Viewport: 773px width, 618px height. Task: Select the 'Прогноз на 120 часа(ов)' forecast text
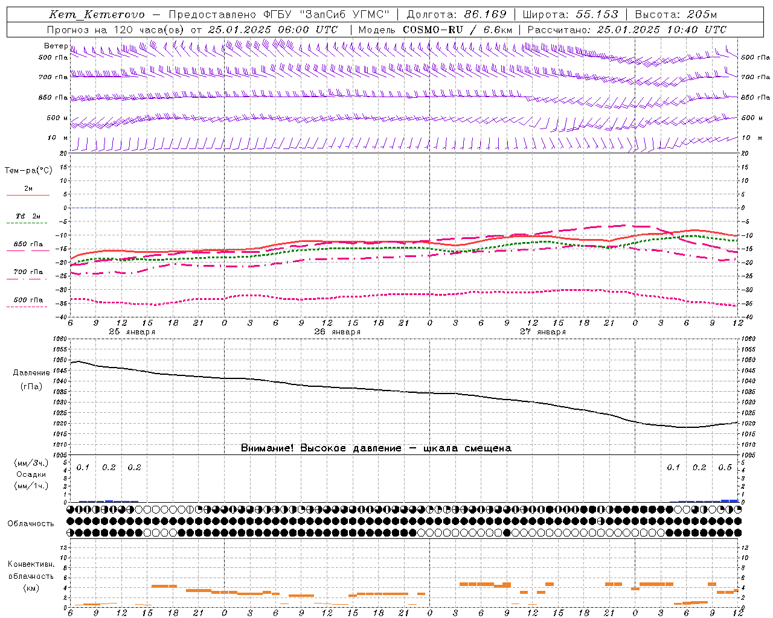(x=117, y=30)
